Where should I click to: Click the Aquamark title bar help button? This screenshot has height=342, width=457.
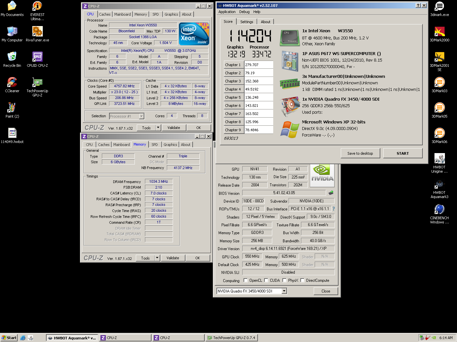(x=418, y=6)
